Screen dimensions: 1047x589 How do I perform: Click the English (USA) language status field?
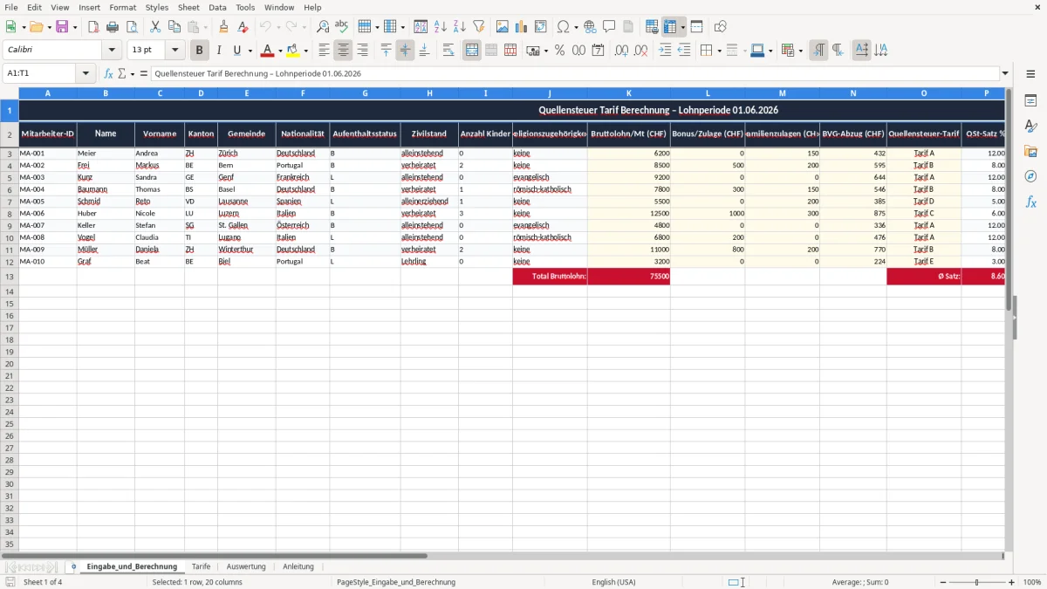(613, 582)
